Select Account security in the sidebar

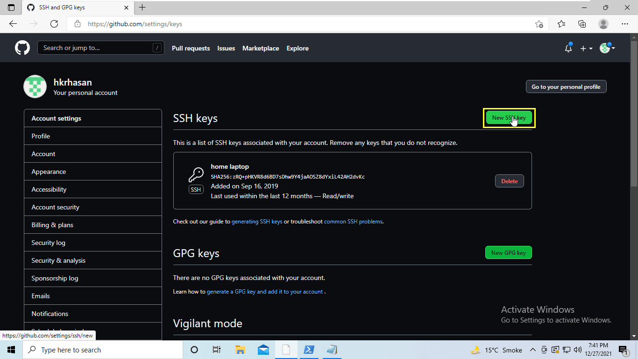pyautogui.click(x=93, y=207)
